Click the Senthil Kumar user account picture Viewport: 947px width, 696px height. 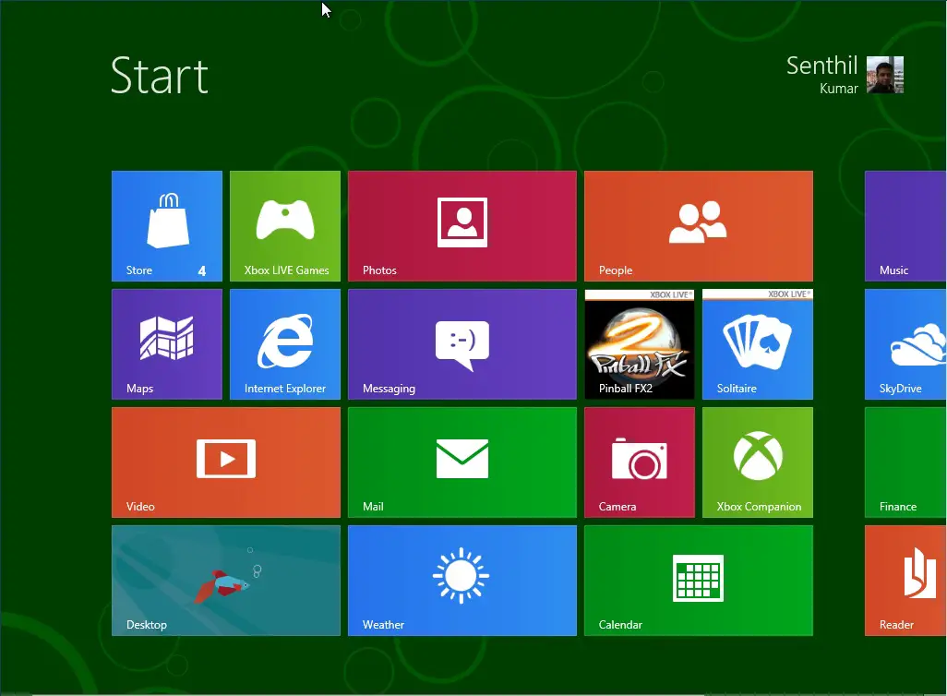click(x=884, y=75)
